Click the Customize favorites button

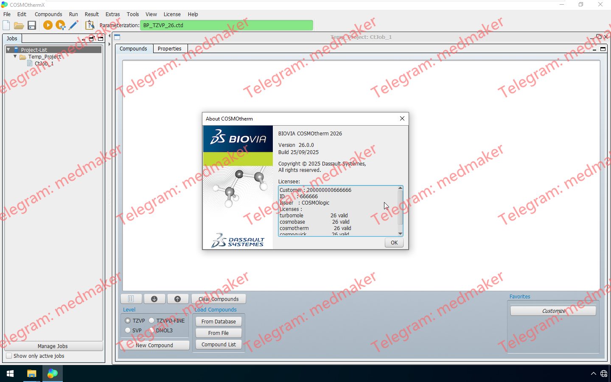coord(553,311)
